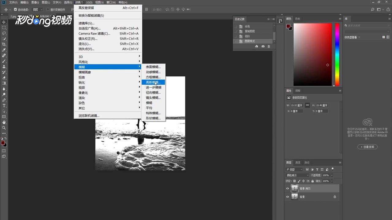Choose 镜头模糊 from the blur submenu
This screenshot has width=392, height=220.
153,98
